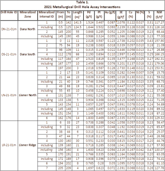Select the 'Au (g/t)' column header
165x171 pixels.
coord(110,12)
